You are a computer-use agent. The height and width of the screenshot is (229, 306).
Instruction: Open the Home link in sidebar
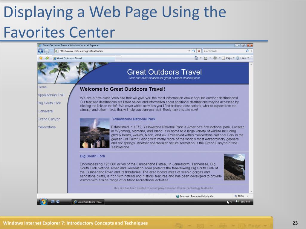pos(42,87)
